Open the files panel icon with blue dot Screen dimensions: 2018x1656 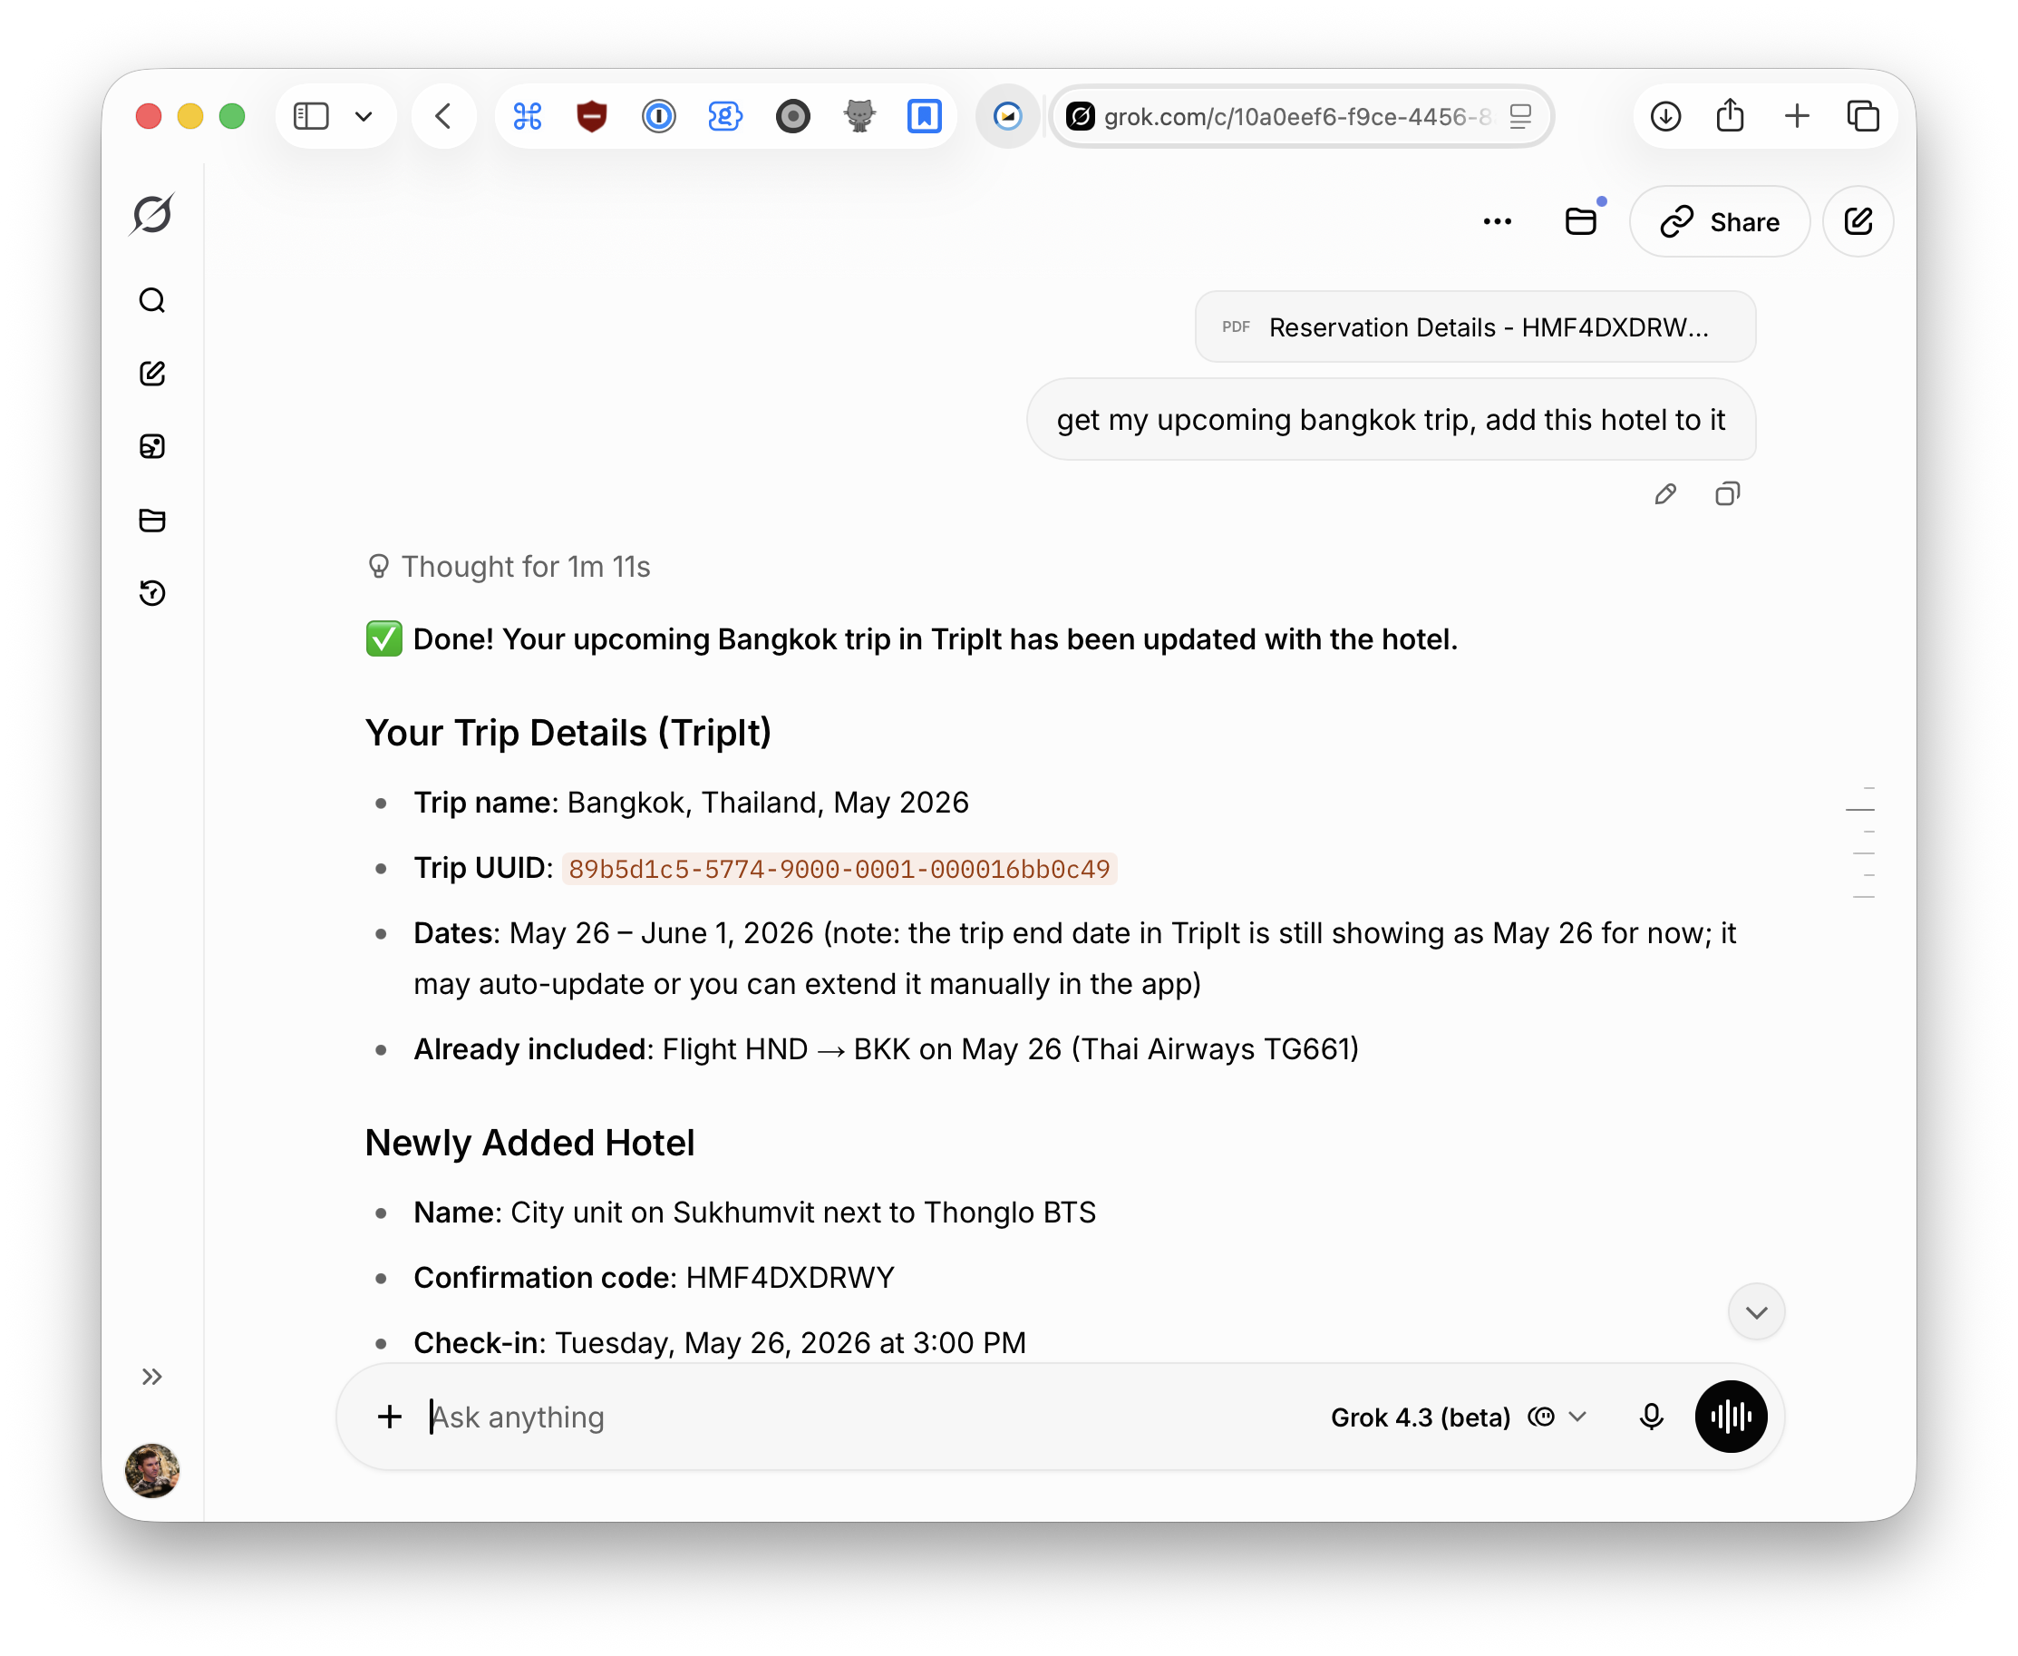click(1581, 221)
